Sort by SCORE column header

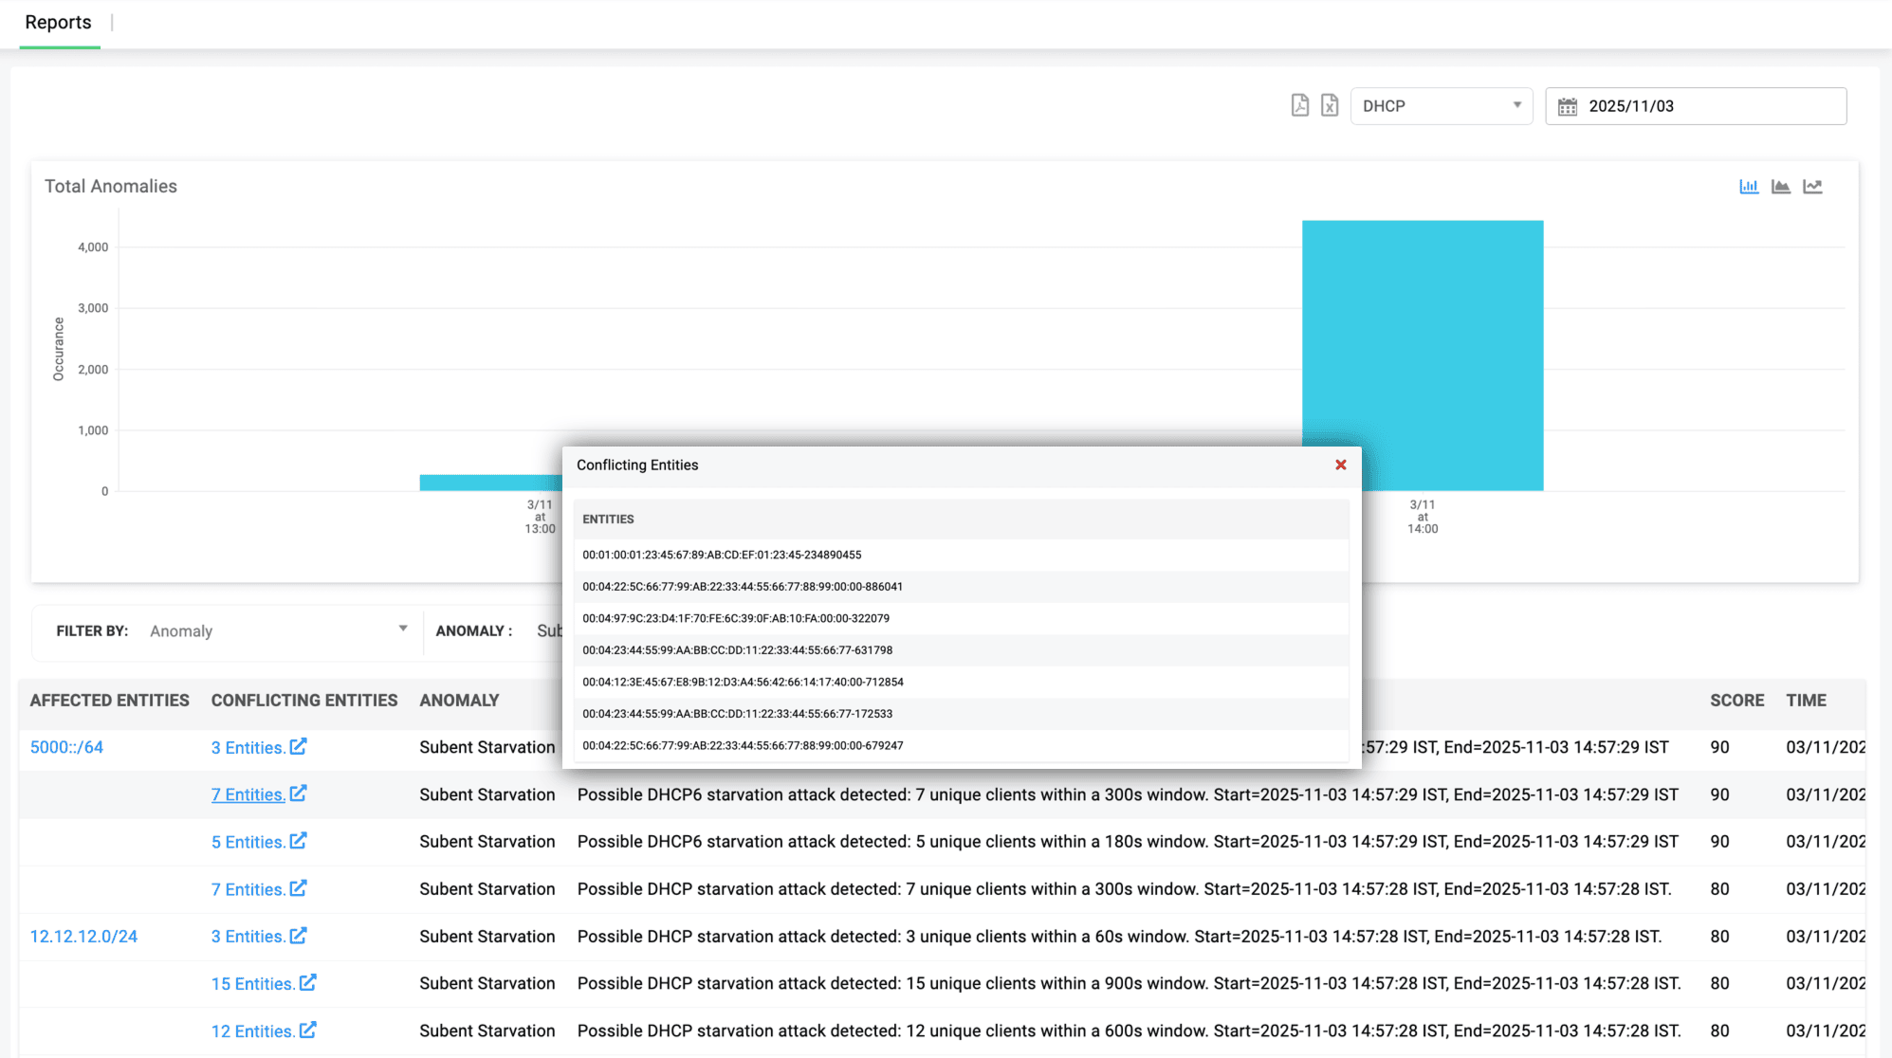pos(1736,701)
